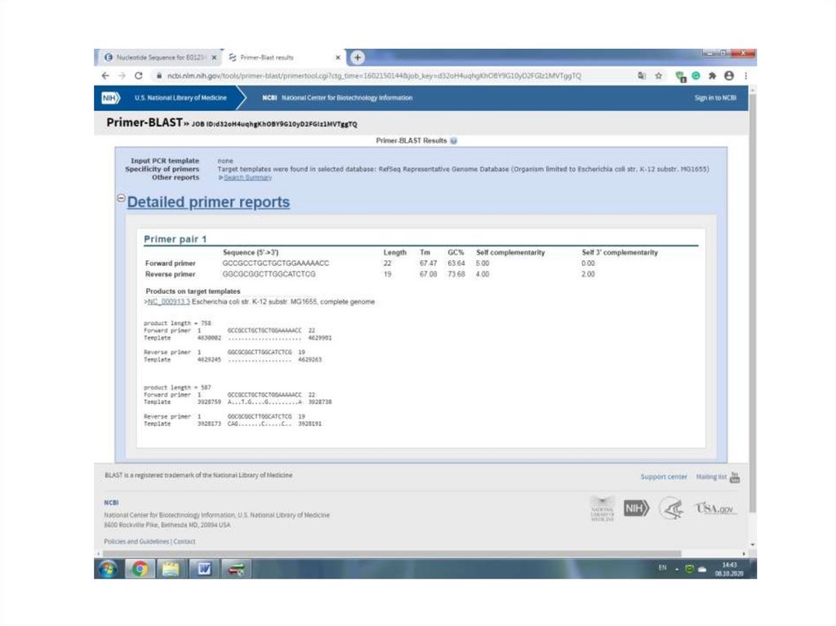Screen dimensions: 836x626
Task: Open the translate page icon
Action: [x=642, y=76]
